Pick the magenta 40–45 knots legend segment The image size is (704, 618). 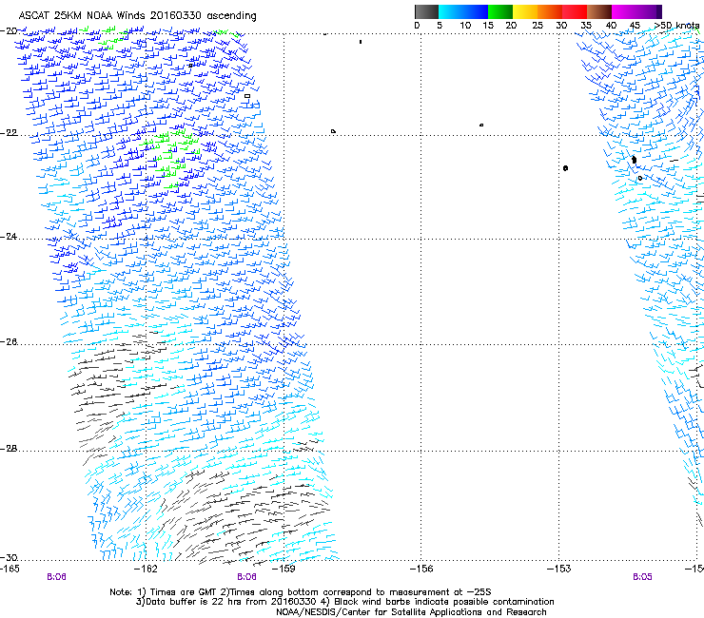[624, 11]
